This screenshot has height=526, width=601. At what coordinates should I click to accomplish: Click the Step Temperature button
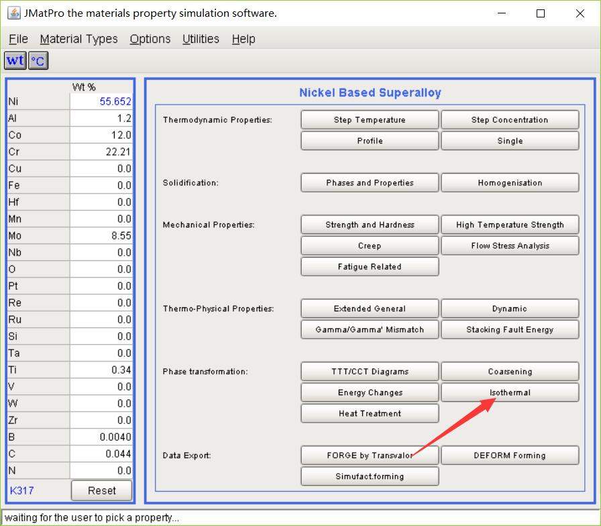coord(370,119)
